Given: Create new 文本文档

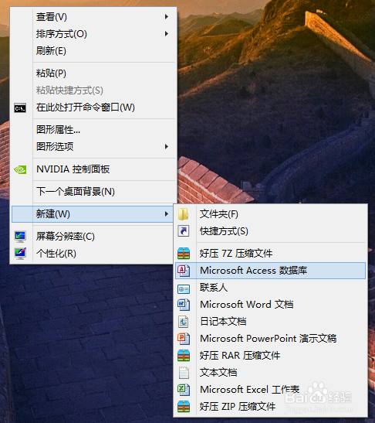Looking at the screenshot, I should tap(270, 372).
